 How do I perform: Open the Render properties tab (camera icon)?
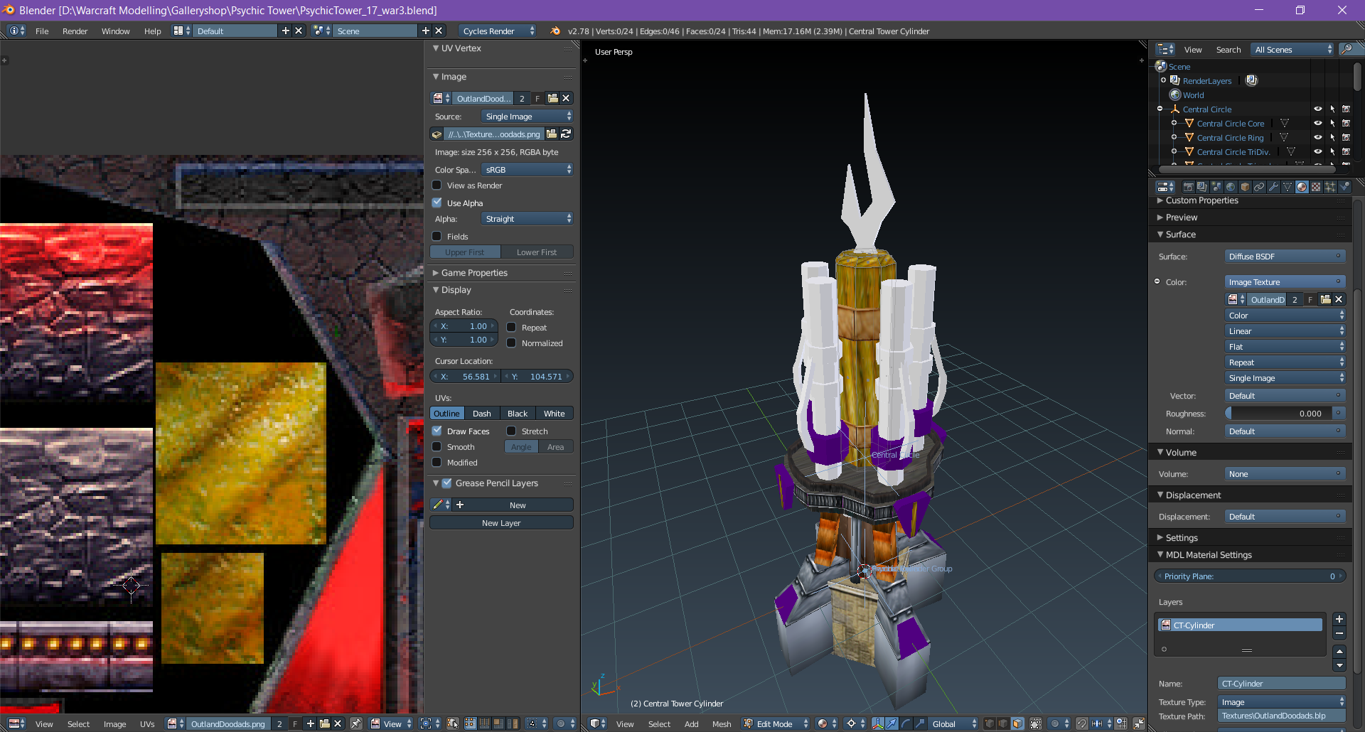1188,187
